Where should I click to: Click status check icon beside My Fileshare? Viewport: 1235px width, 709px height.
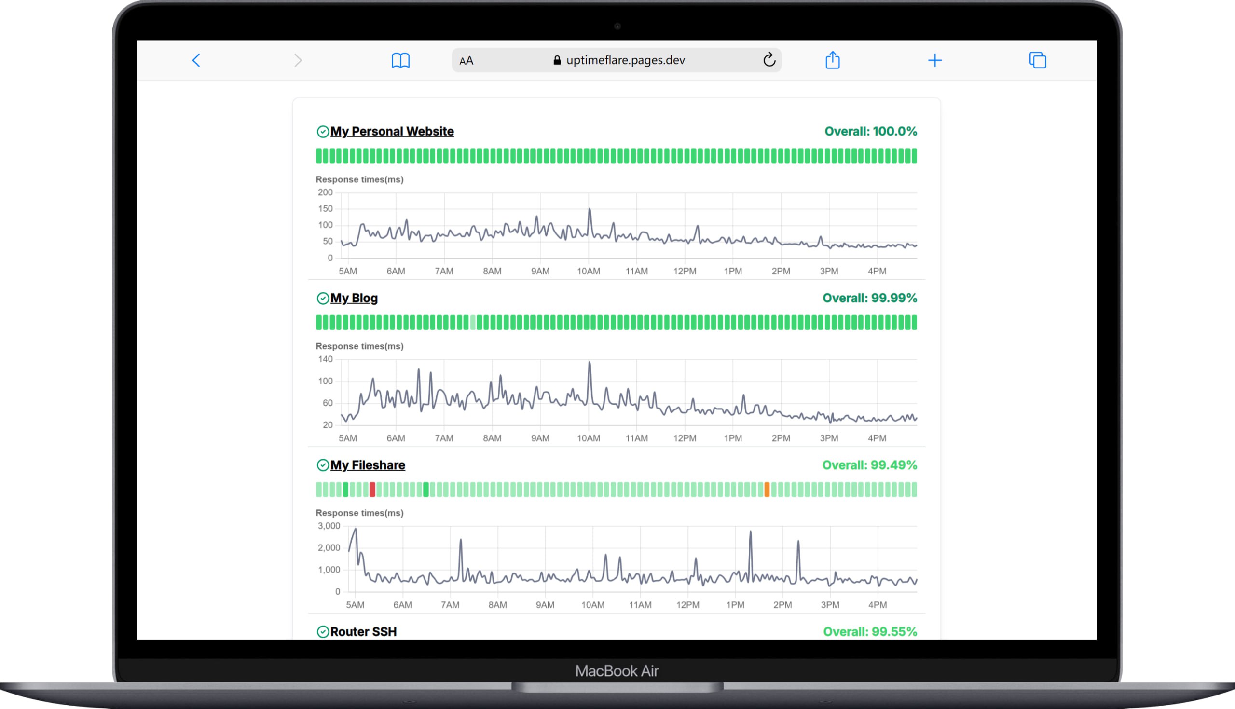pos(322,465)
